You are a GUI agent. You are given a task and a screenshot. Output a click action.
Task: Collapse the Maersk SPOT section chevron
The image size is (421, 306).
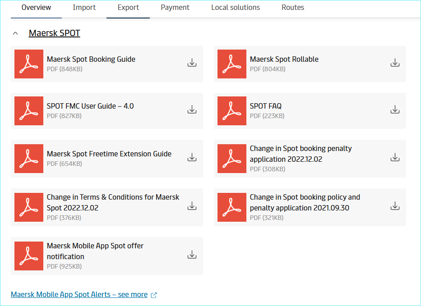click(x=16, y=33)
